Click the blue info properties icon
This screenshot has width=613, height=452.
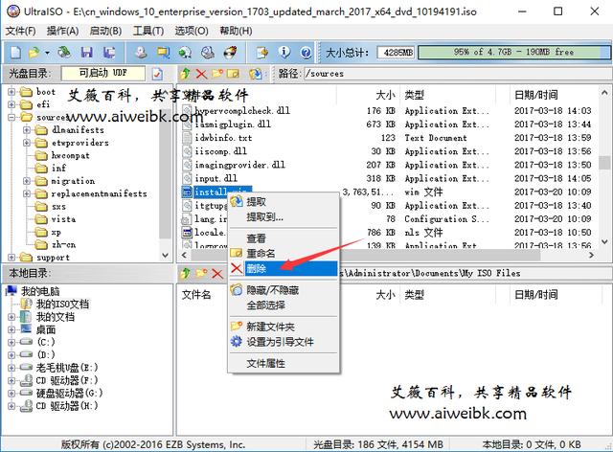pyautogui.click(x=284, y=52)
